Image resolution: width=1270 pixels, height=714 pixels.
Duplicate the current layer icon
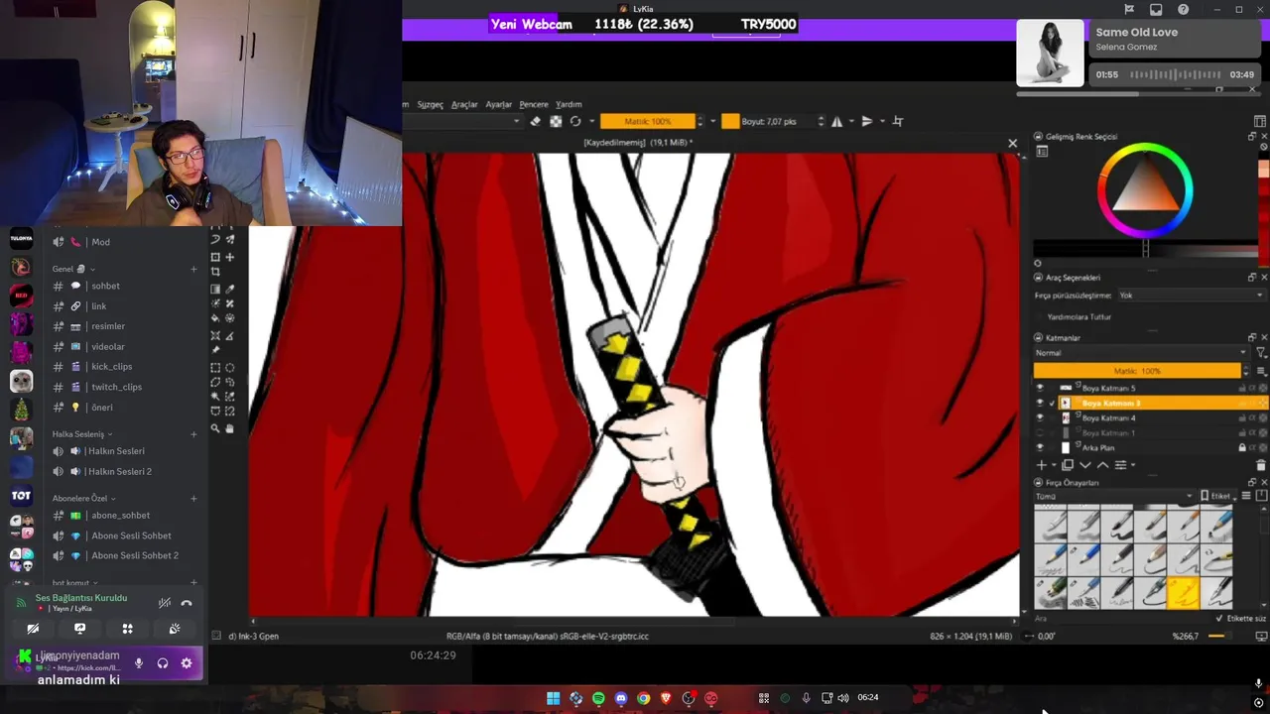[x=1068, y=464]
